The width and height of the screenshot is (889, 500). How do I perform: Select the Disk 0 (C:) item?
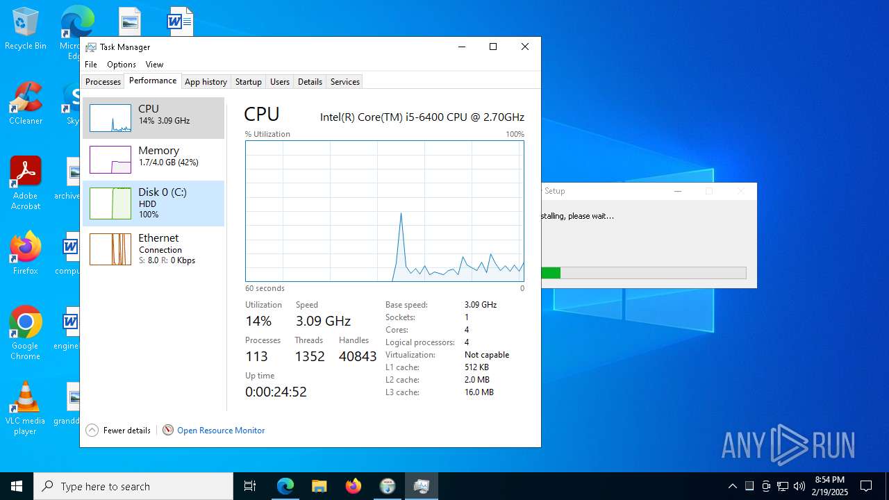coord(153,203)
